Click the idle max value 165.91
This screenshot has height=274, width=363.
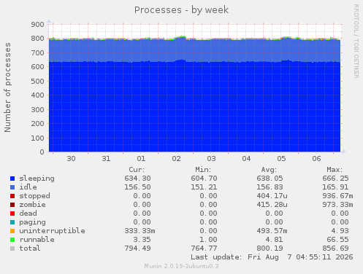(x=335, y=187)
